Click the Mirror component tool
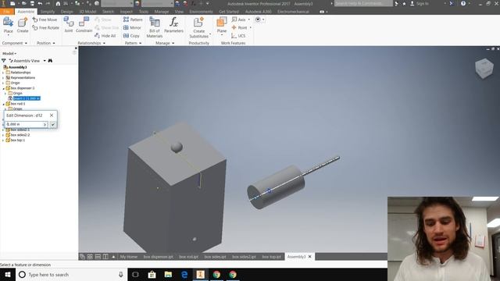This screenshot has height=281, width=500. (132, 28)
